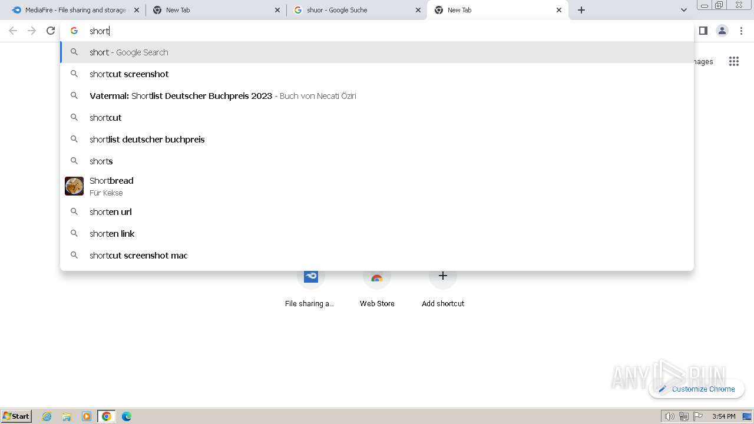Open File sharing shortcut tile
This screenshot has height=424, width=754.
[x=310, y=287]
